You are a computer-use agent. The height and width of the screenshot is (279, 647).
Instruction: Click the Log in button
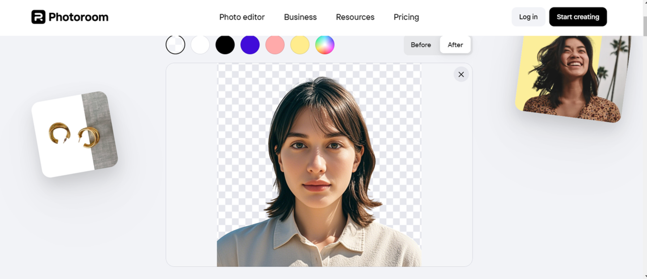point(528,17)
